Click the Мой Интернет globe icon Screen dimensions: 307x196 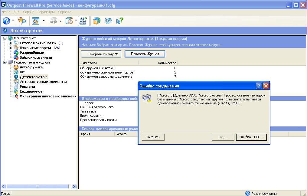pos(10,38)
